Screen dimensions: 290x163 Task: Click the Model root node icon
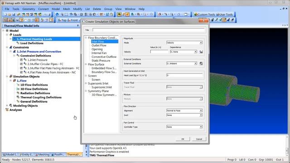click(7, 30)
